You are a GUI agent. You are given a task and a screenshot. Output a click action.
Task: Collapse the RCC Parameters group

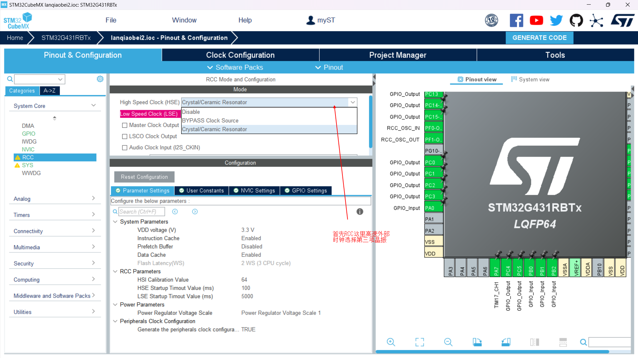pyautogui.click(x=115, y=271)
